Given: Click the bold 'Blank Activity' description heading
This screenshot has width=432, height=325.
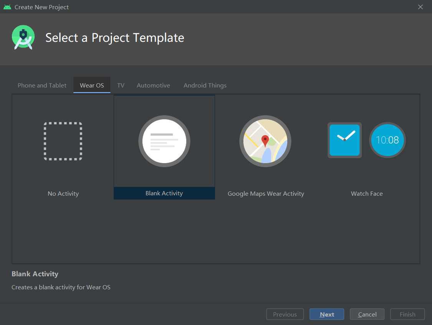Looking at the screenshot, I should [35, 274].
